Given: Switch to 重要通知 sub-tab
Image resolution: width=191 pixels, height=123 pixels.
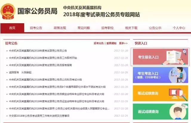Looking at the screenshot, I should click(x=111, y=43).
